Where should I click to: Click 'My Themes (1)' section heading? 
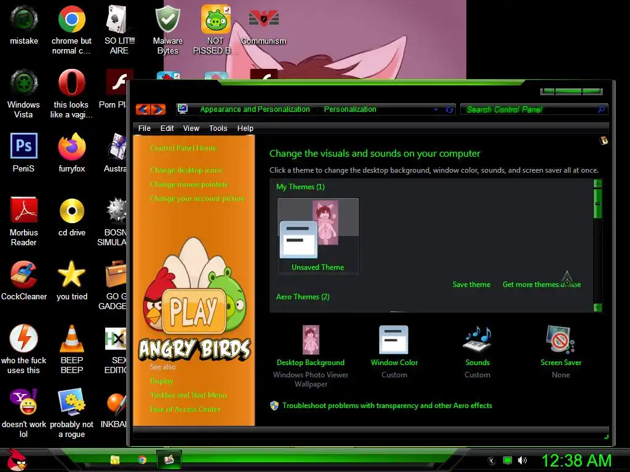[x=300, y=187]
